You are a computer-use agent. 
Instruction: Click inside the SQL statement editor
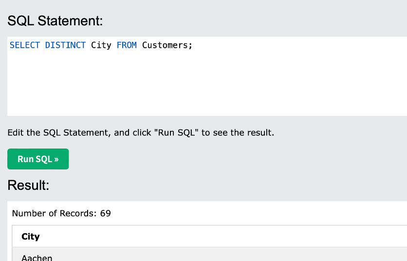click(x=207, y=76)
